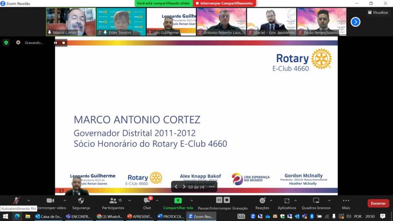This screenshot has width=393, height=221.
Task: Open the Reações emoji menu
Action: click(262, 201)
